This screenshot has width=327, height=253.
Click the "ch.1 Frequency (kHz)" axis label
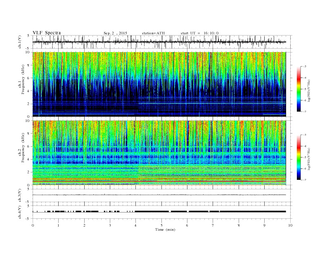(x=21, y=79)
